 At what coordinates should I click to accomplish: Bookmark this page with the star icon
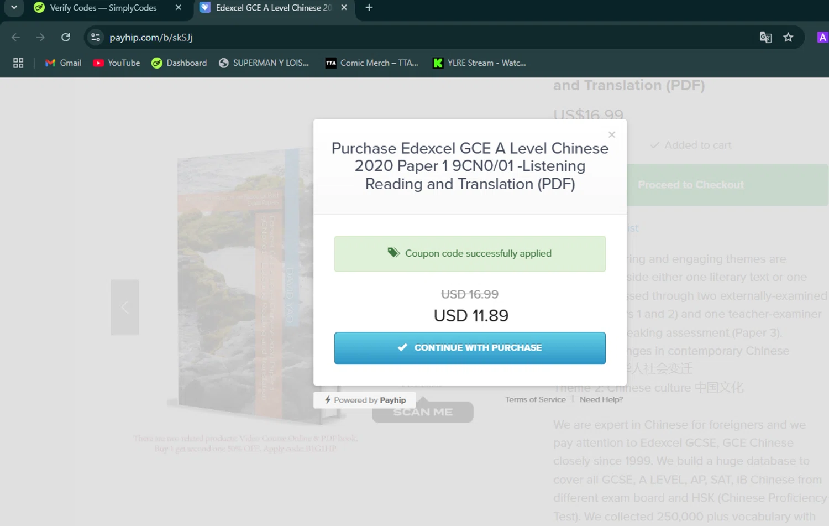tap(788, 37)
